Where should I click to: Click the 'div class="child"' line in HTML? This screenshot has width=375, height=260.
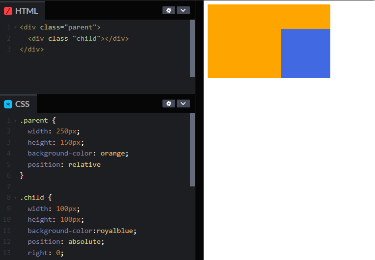(78, 38)
